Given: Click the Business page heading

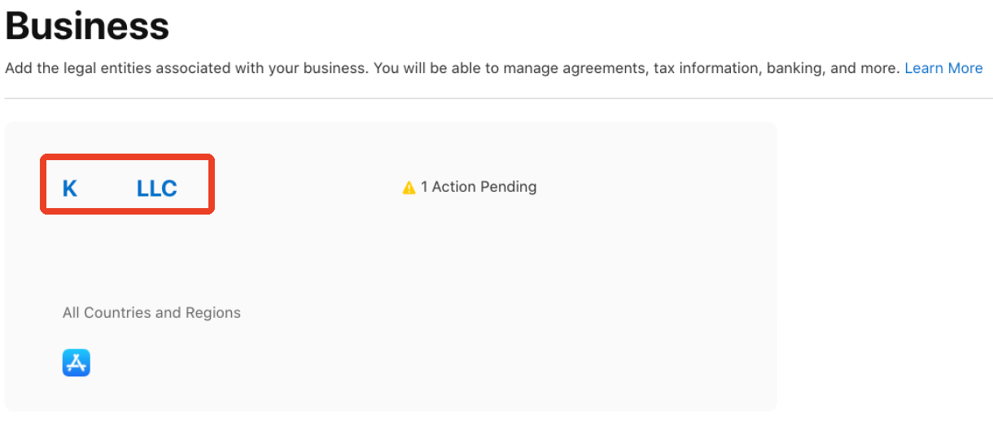Looking at the screenshot, I should tap(88, 26).
